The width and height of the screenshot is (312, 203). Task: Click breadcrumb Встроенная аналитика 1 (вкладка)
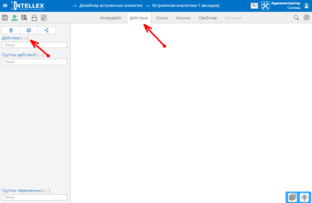tap(186, 6)
